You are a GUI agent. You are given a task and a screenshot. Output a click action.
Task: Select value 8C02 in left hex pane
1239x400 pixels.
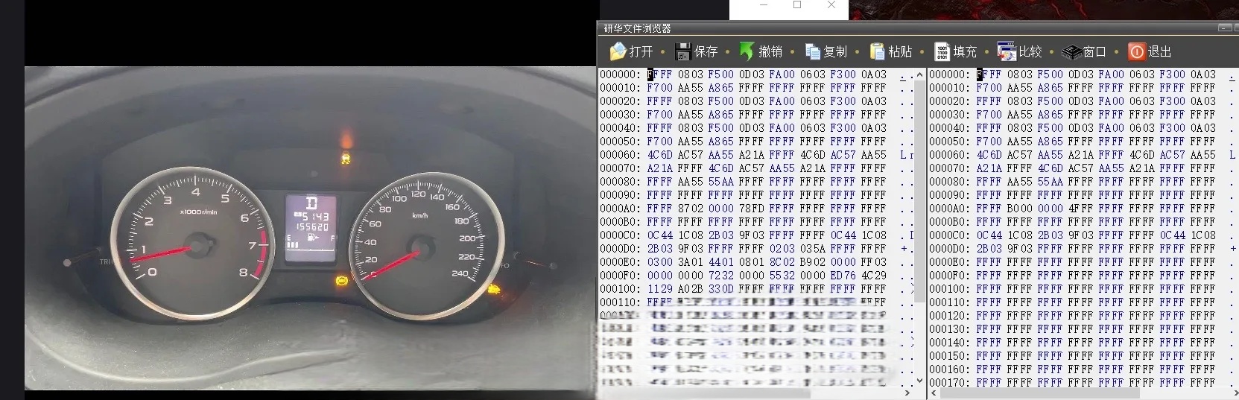(x=782, y=262)
